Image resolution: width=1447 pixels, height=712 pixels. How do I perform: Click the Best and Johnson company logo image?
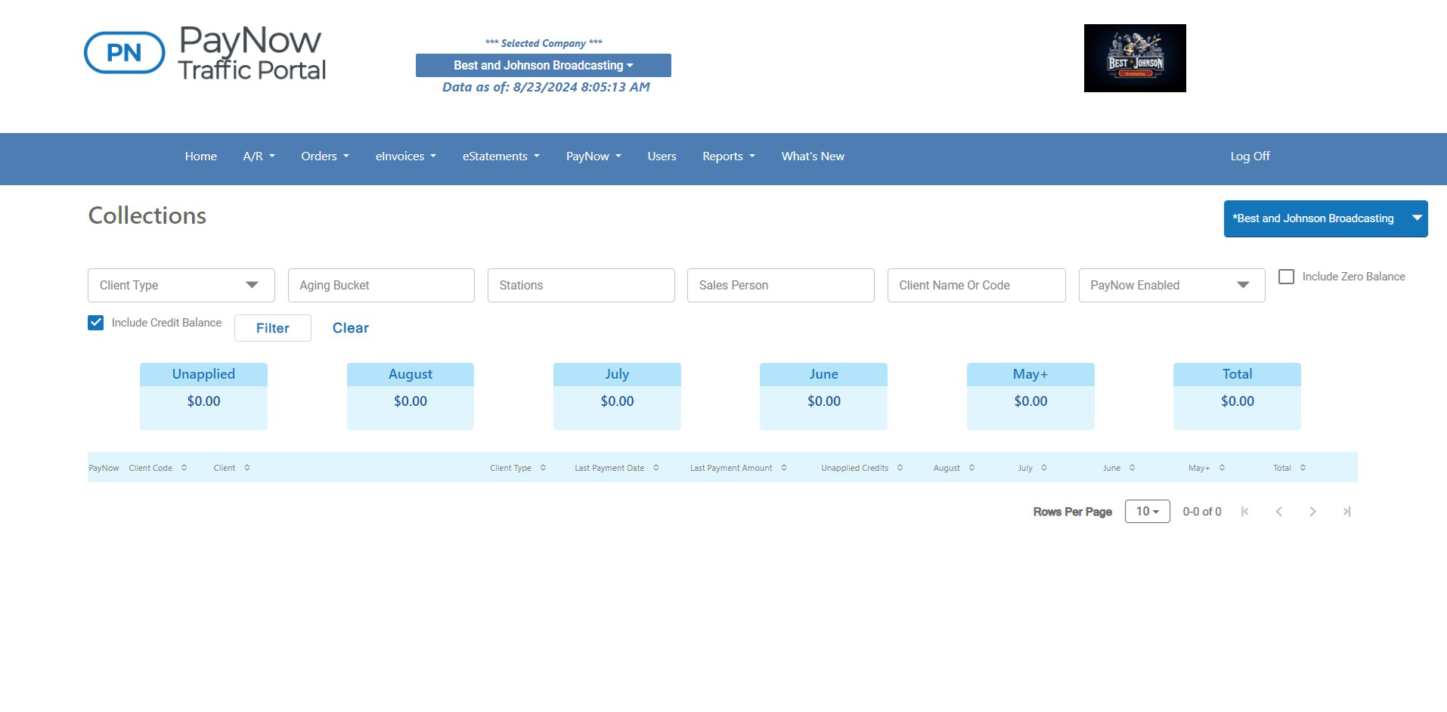pos(1135,58)
